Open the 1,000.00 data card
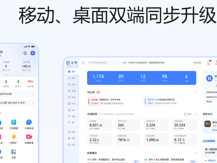The image size is (217, 163). coord(156,139)
